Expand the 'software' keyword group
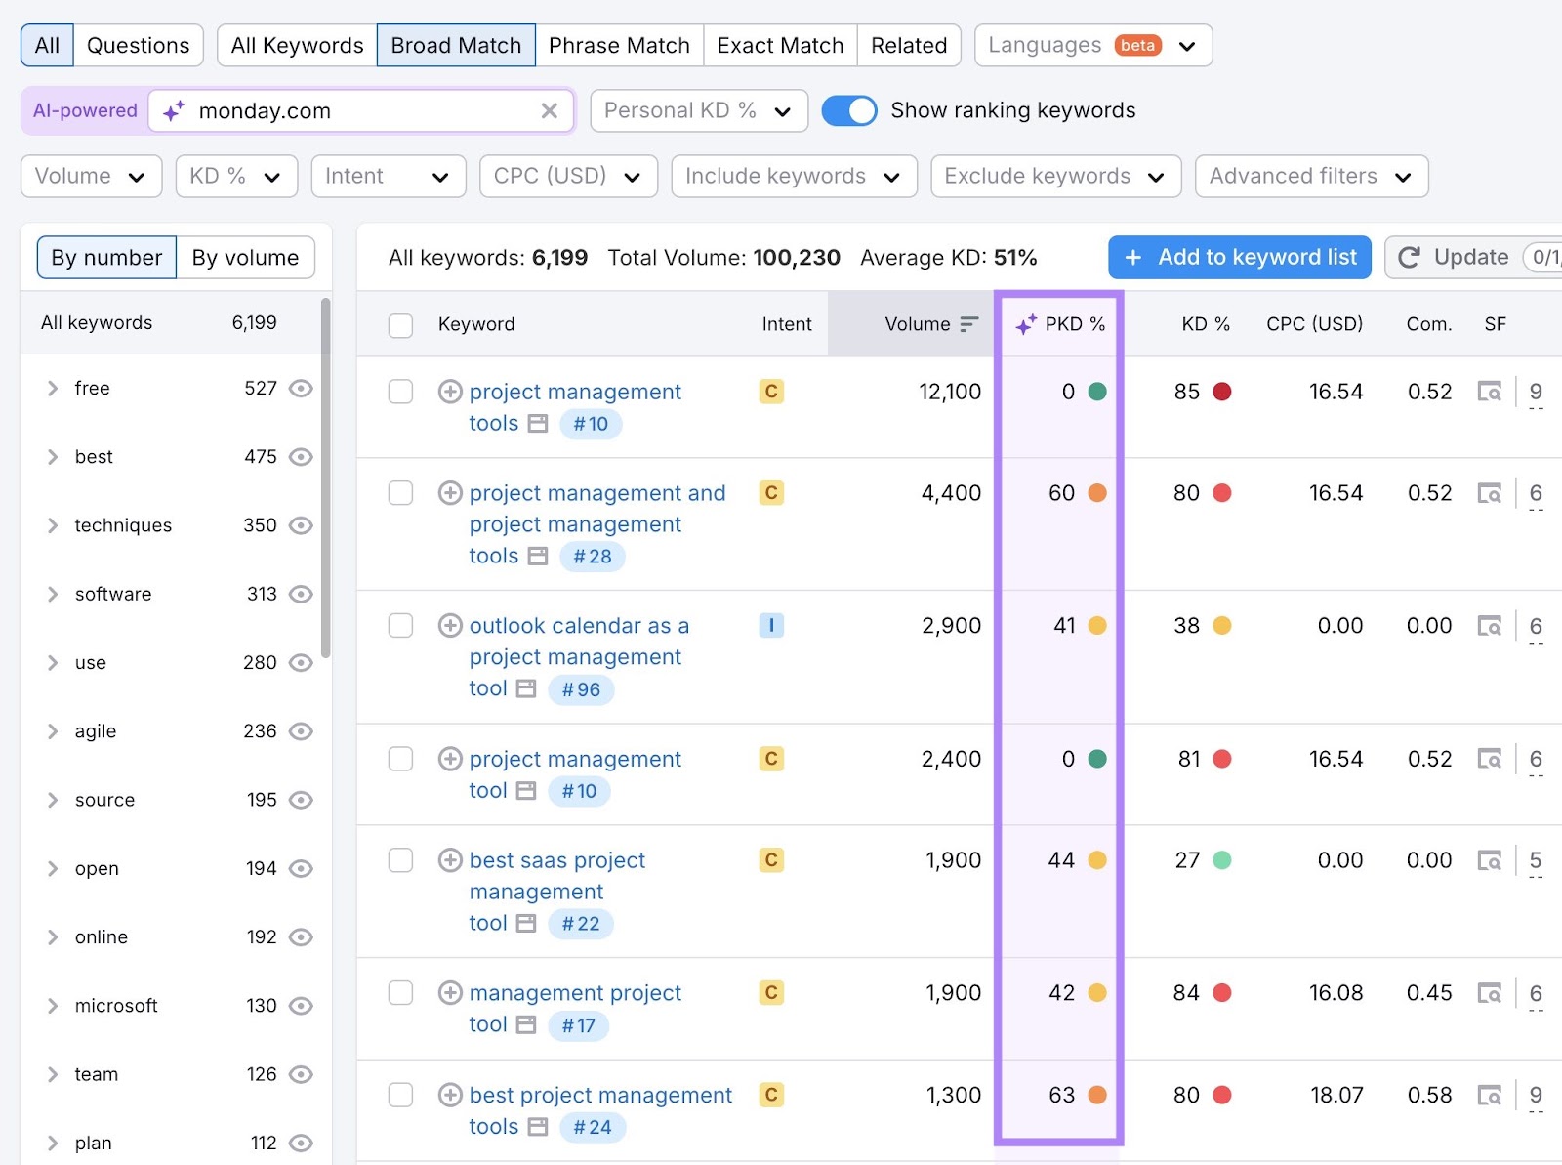This screenshot has height=1165, width=1562. click(x=53, y=594)
